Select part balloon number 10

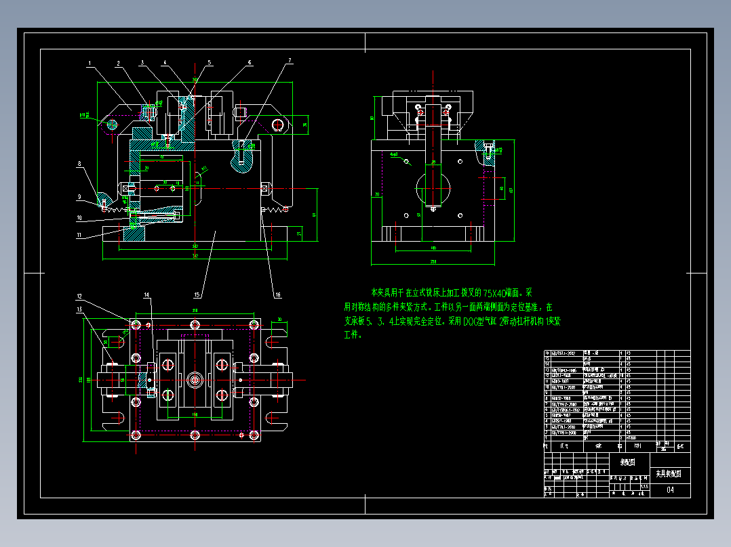[x=79, y=217]
